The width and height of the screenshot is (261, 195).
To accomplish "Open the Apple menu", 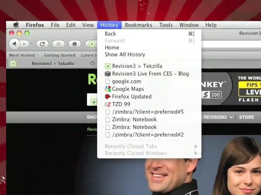I will 16,25.
